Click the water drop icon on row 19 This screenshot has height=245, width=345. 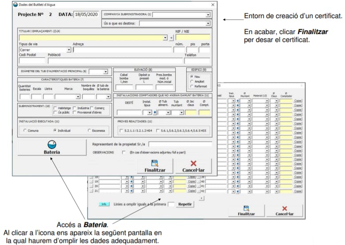[131, 181]
